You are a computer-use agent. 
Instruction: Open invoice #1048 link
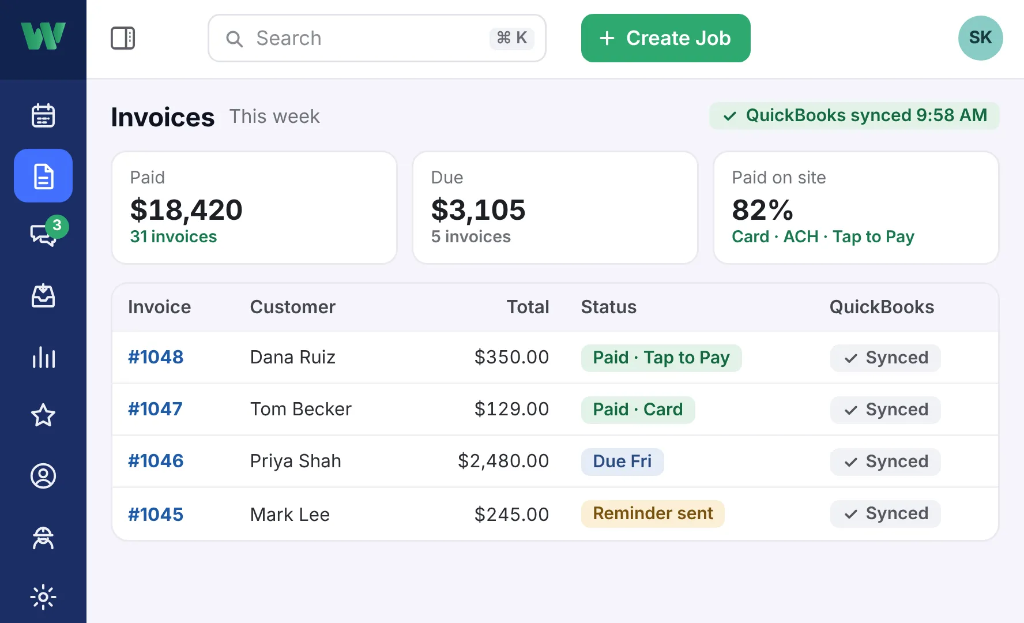156,357
